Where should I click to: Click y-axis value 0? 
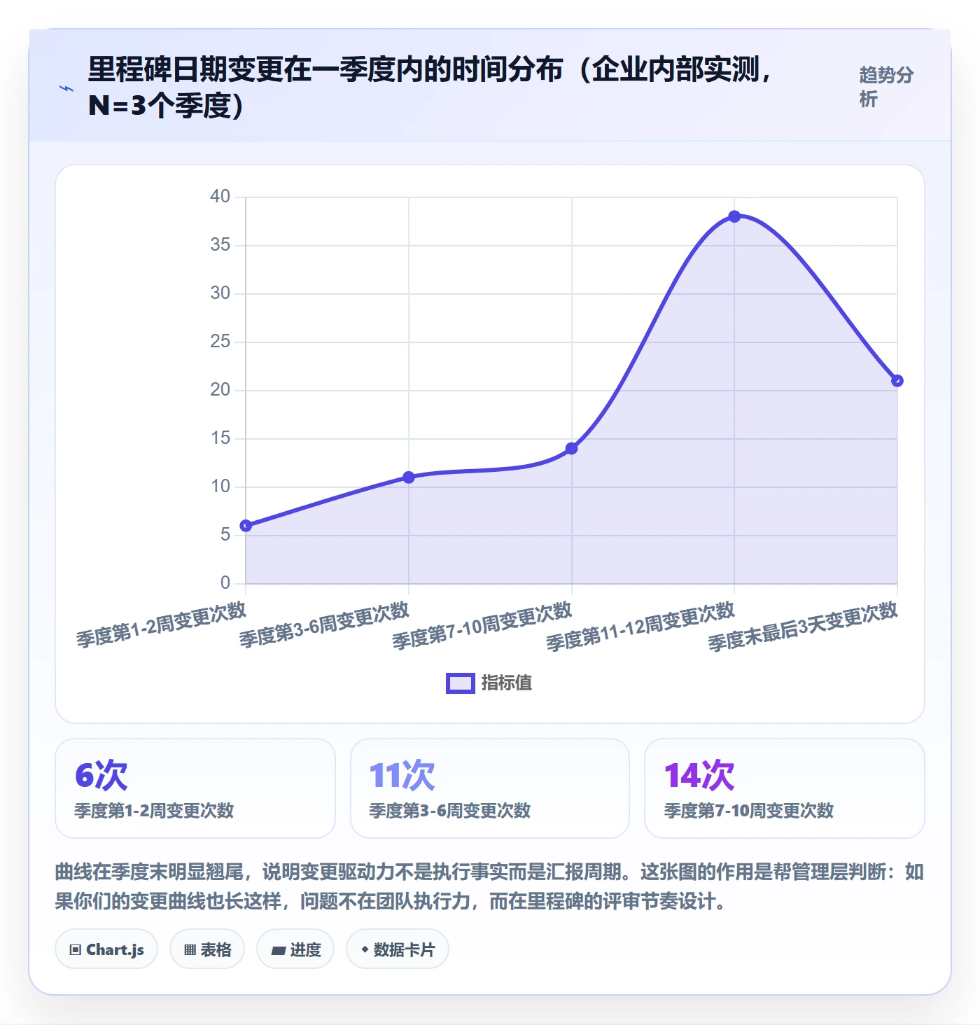pyautogui.click(x=225, y=583)
